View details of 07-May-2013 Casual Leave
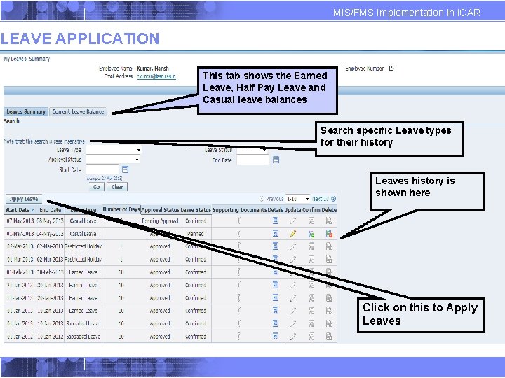505x378 pixels. coord(275,220)
